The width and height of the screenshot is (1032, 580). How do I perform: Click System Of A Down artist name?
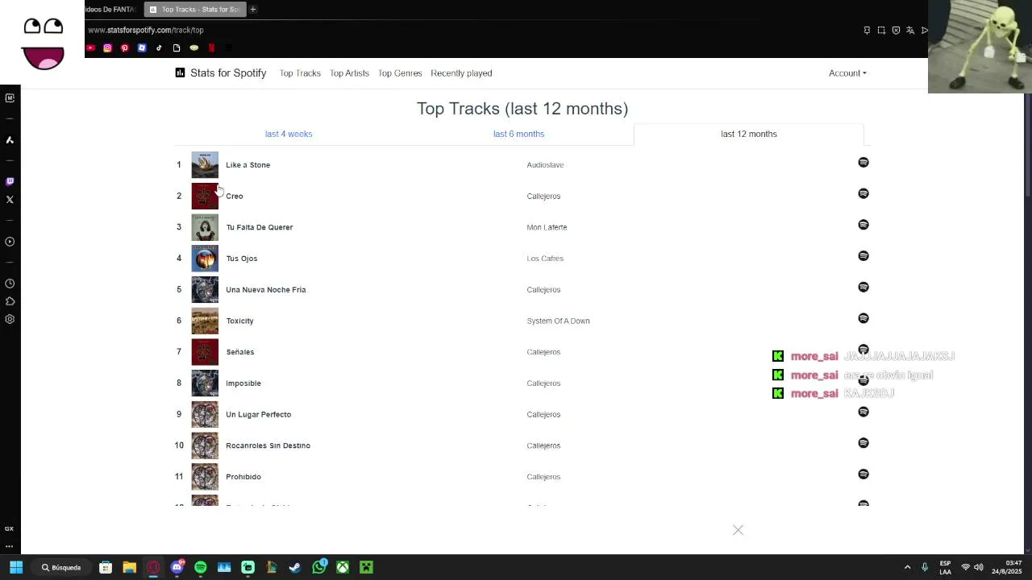[558, 321]
